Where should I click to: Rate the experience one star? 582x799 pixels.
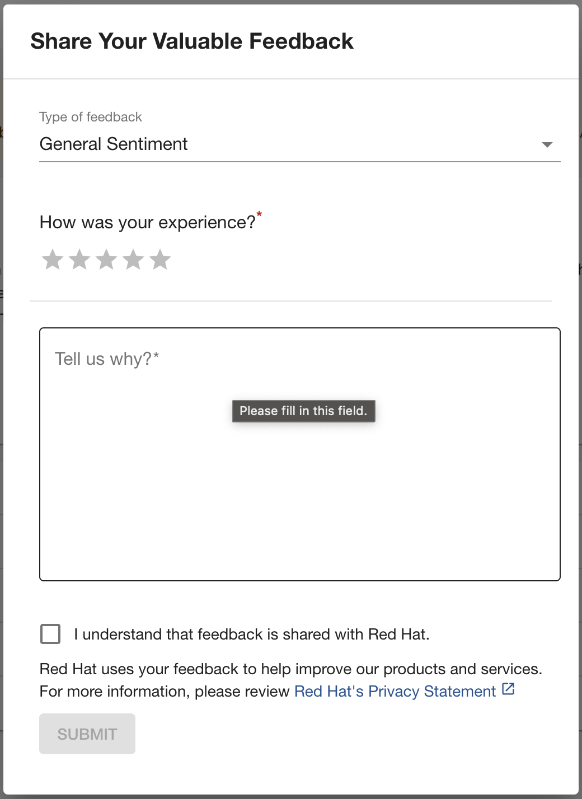(53, 260)
